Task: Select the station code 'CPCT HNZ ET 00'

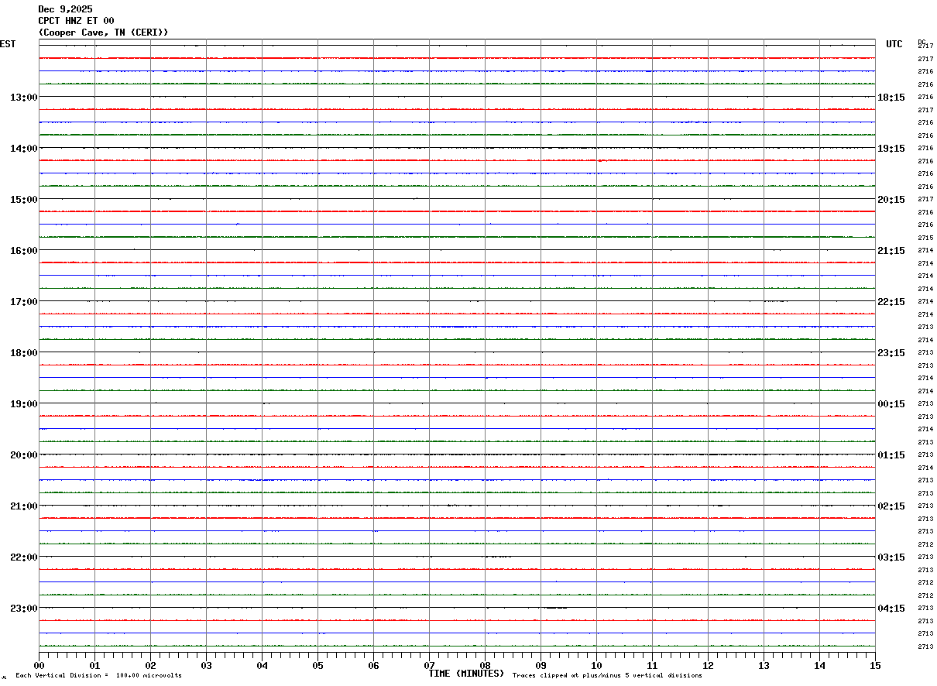Action: click(76, 21)
